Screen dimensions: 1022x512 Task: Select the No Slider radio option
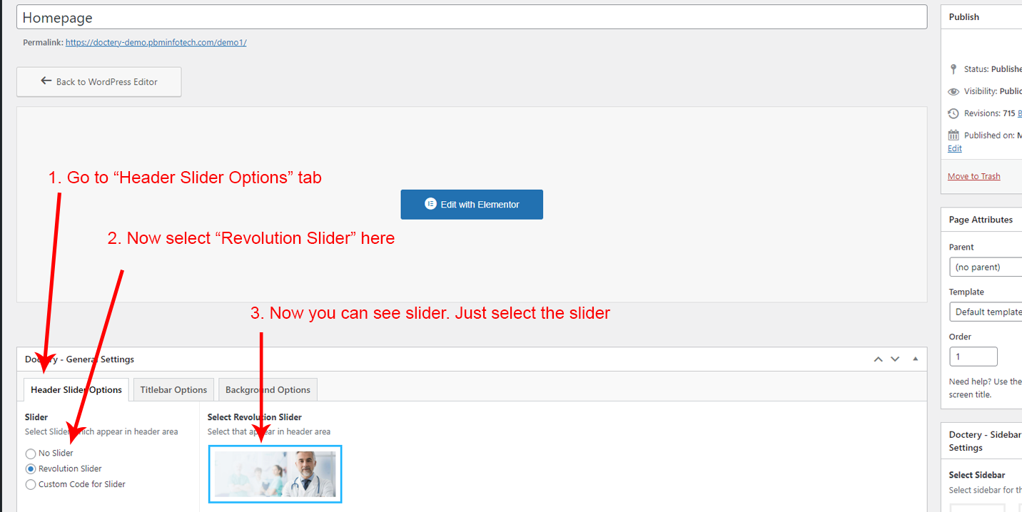(31, 454)
